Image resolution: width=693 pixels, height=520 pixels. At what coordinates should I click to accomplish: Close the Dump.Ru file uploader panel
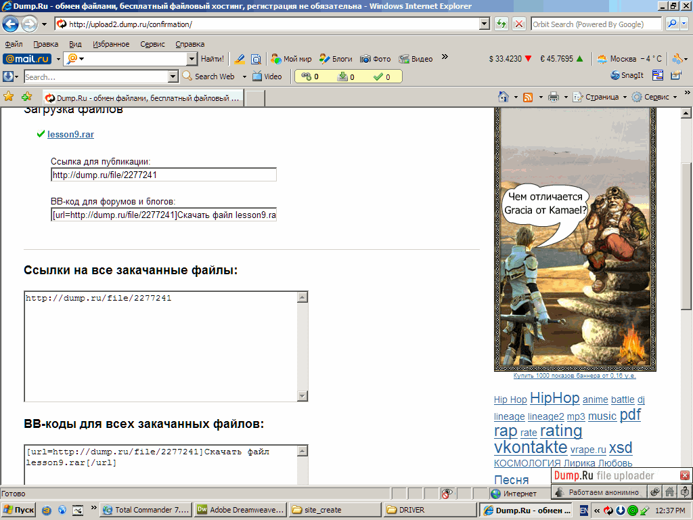(x=685, y=475)
